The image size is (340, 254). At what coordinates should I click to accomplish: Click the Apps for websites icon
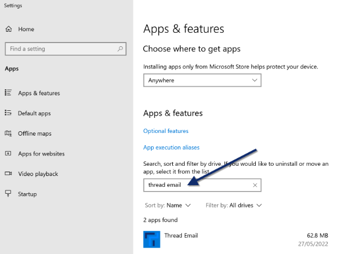(8, 153)
